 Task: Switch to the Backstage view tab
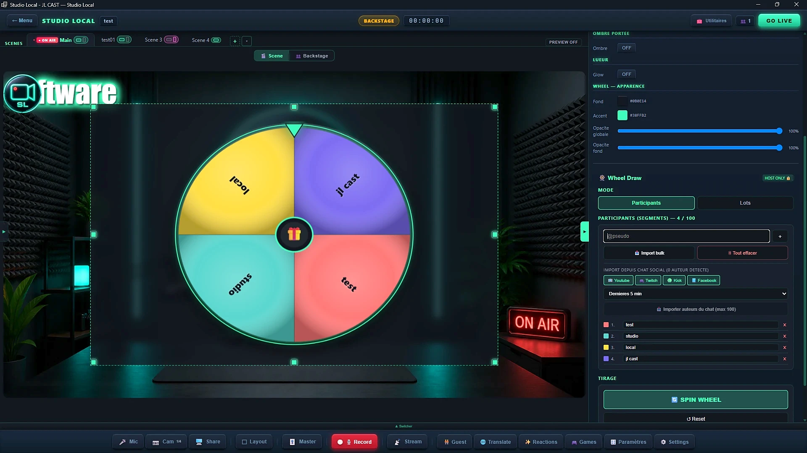pyautogui.click(x=312, y=56)
